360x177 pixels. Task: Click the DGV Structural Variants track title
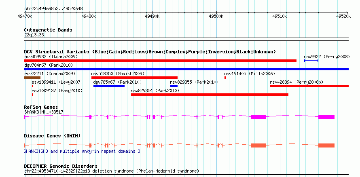pos(150,52)
